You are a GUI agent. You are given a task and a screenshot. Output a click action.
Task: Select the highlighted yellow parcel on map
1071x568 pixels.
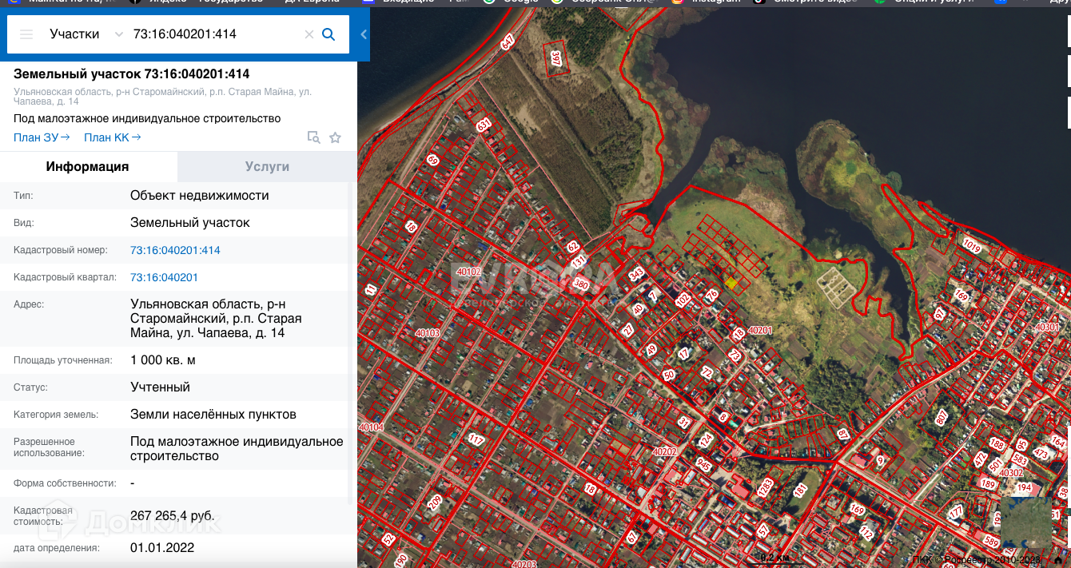point(731,282)
